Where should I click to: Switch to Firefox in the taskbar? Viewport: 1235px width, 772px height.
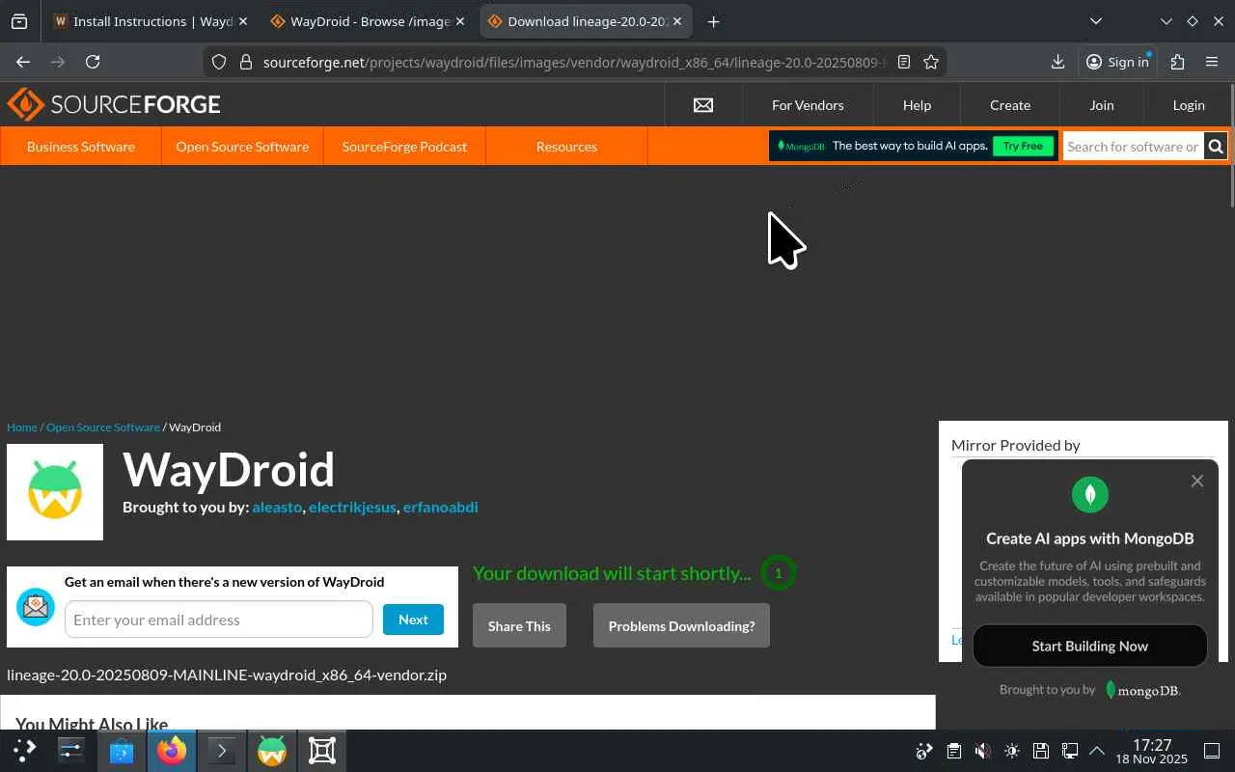tap(172, 750)
